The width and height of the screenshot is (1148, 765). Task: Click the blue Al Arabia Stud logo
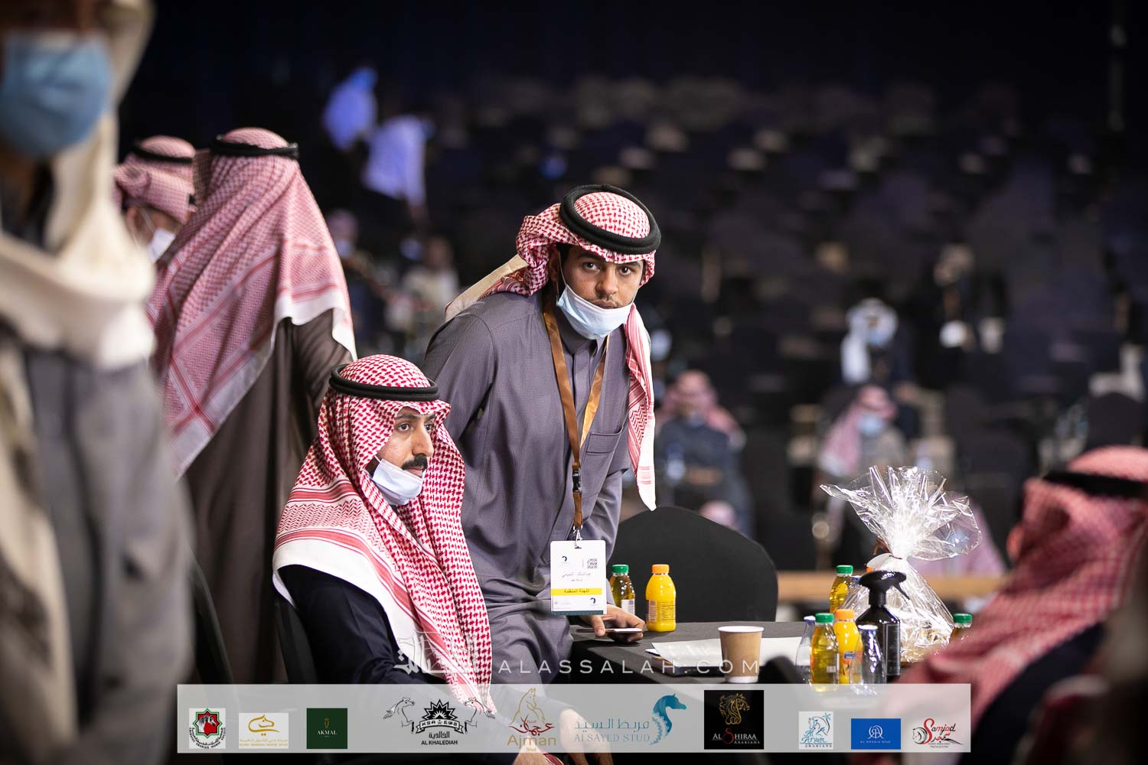[876, 733]
